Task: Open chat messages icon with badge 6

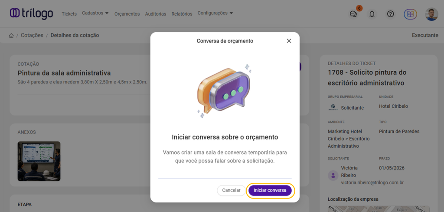Action: click(x=353, y=14)
